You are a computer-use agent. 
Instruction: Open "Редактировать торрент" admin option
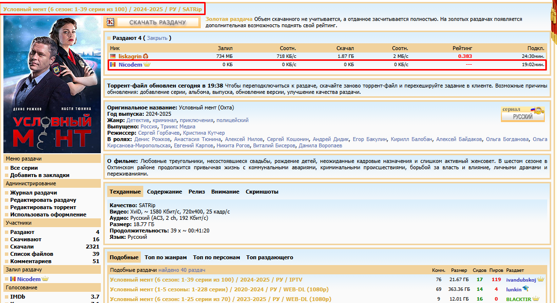click(43, 207)
